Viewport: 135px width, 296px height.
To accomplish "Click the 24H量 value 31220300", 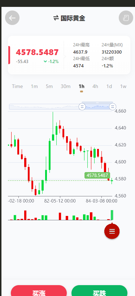I will 112,52.
